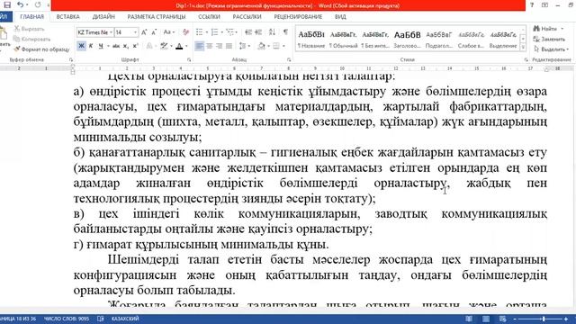The height and width of the screenshot is (324, 576).
Task: Click the Sort A-Z icon
Action: point(272,32)
